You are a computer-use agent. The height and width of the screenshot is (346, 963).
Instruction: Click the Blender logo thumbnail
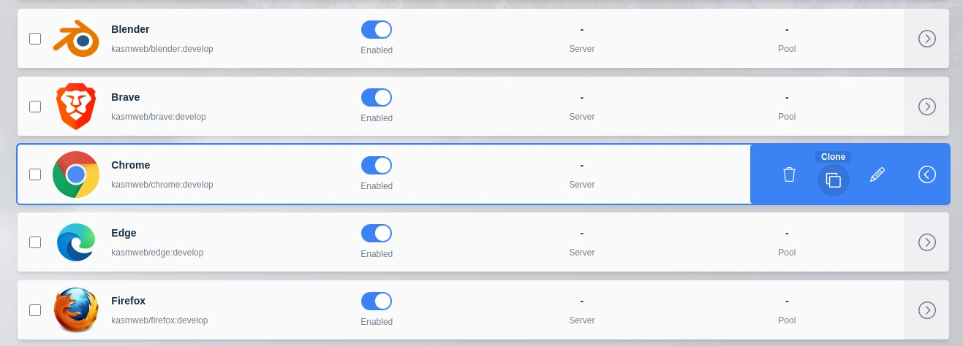[x=76, y=39]
